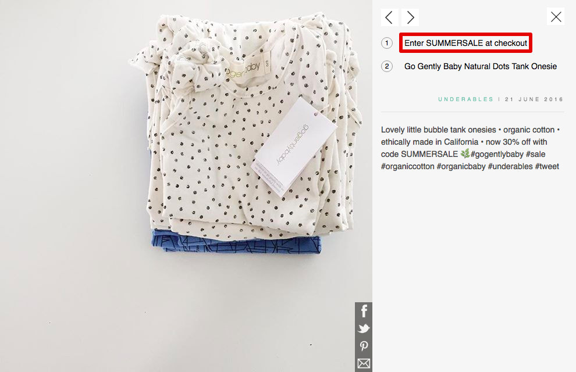The height and width of the screenshot is (372, 576).
Task: Go to the next post arrow
Action: coord(410,17)
